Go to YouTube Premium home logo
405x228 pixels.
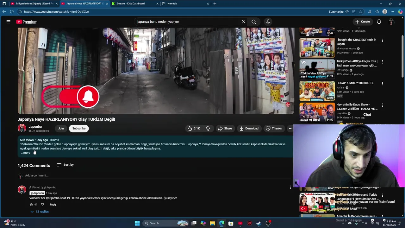coord(27,22)
